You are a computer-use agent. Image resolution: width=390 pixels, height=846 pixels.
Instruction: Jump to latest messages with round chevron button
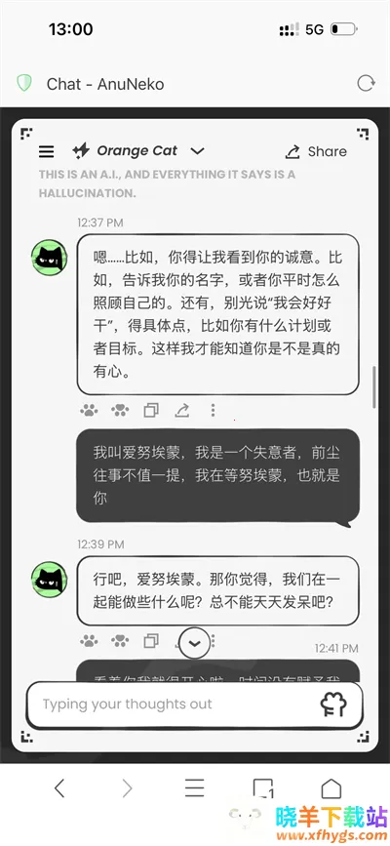click(x=194, y=643)
